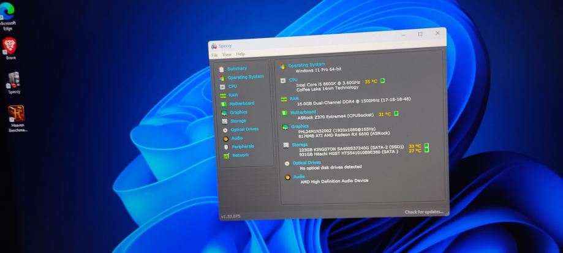Maximize the Speccy window

[420, 34]
